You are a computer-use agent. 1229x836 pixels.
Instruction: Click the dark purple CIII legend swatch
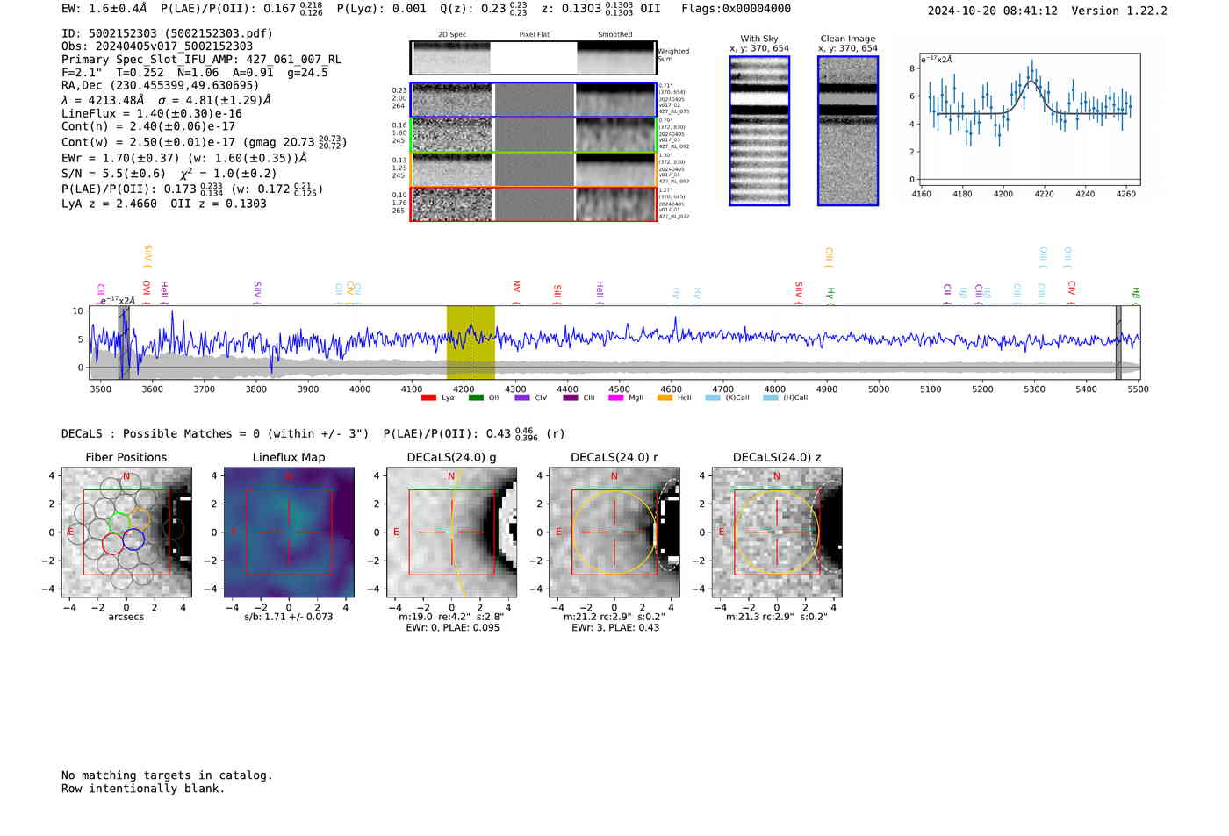pyautogui.click(x=571, y=397)
